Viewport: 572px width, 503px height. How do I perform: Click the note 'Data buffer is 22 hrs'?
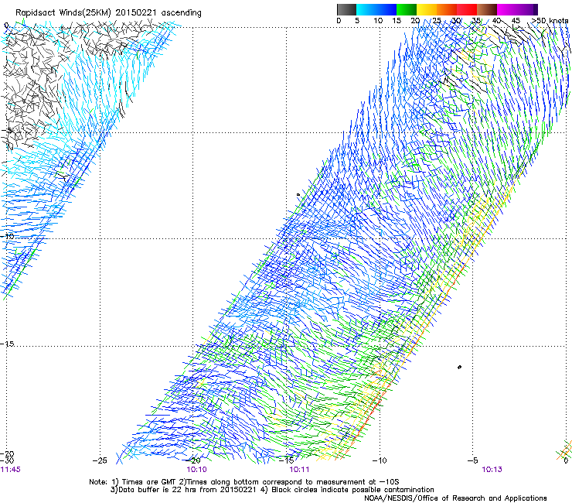[x=156, y=490]
